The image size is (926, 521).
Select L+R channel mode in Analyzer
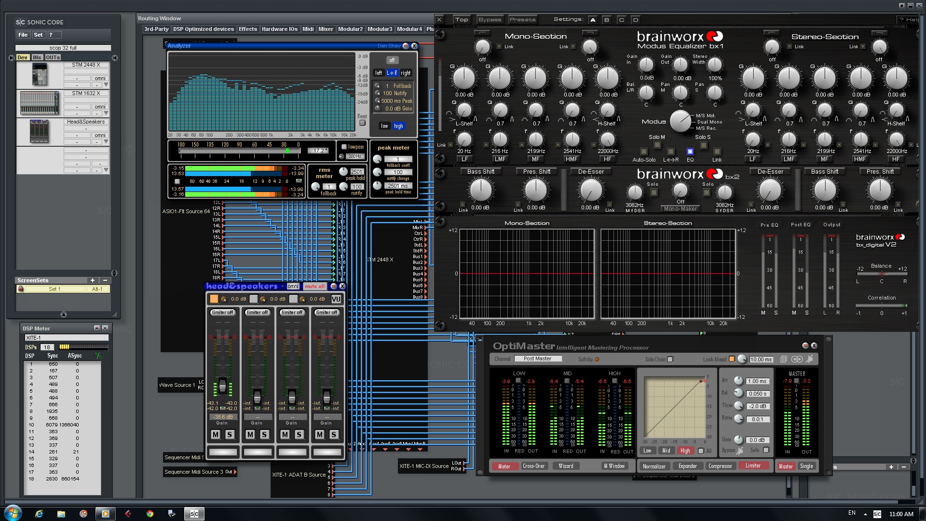pos(392,73)
